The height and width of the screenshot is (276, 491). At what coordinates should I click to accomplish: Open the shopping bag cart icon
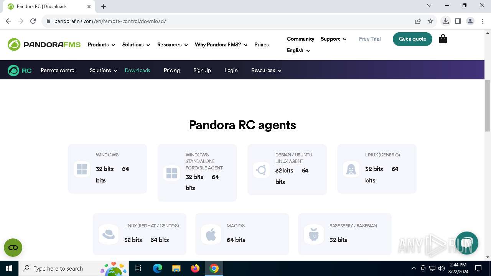443,39
